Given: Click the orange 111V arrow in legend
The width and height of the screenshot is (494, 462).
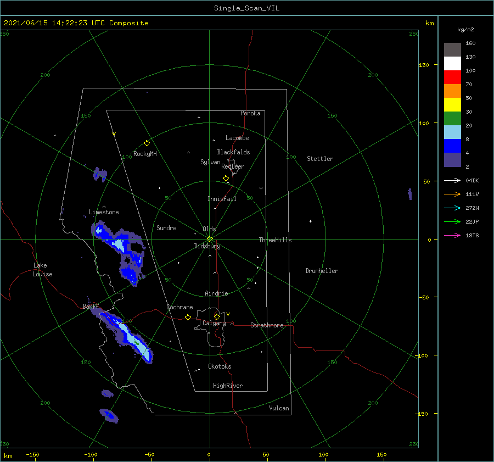Looking at the screenshot, I should [x=452, y=194].
